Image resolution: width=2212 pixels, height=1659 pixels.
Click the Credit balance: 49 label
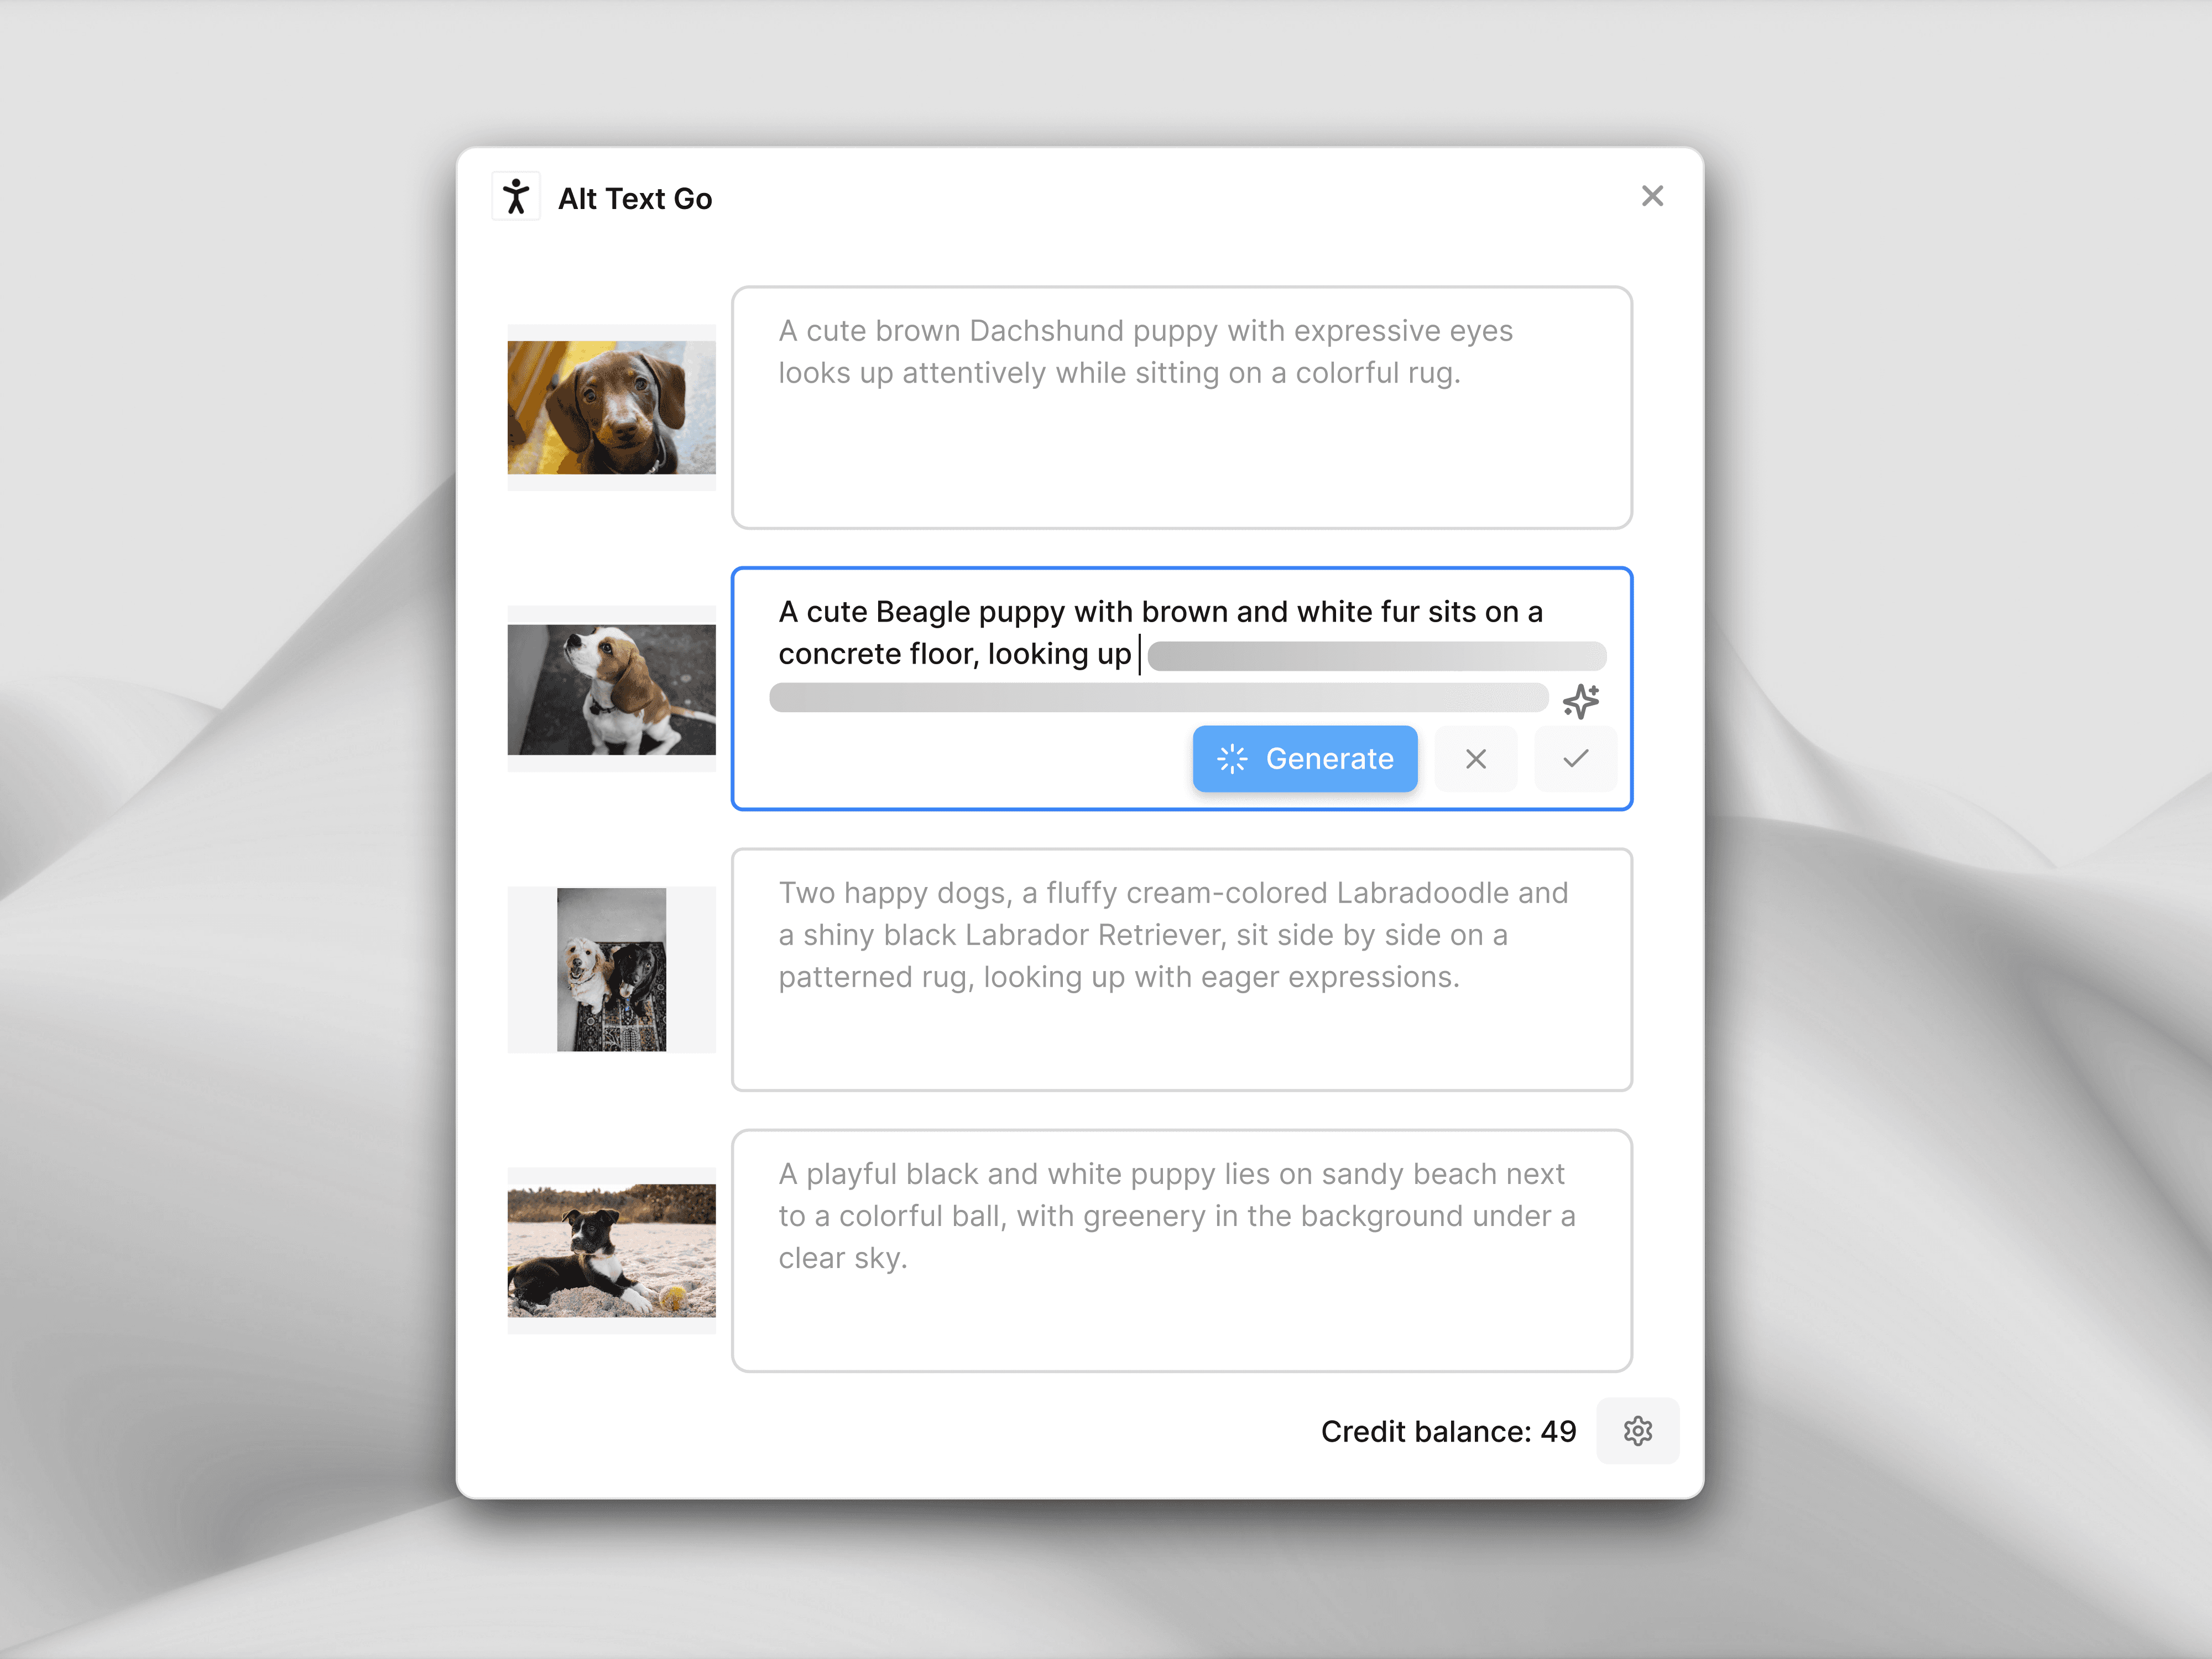click(1448, 1430)
